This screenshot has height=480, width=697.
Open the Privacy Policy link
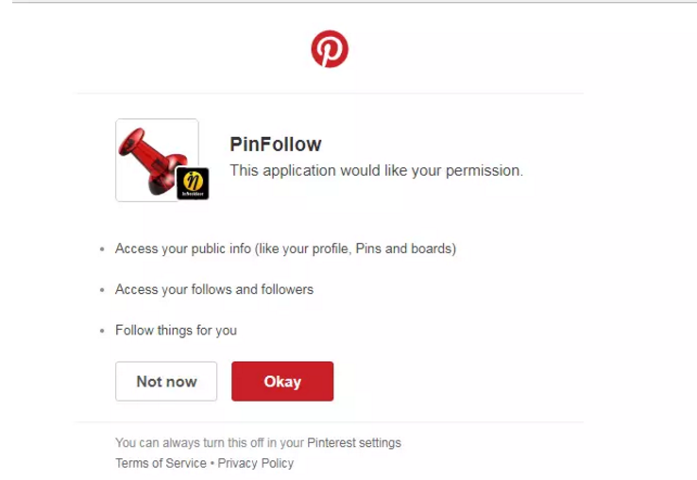pyautogui.click(x=256, y=463)
